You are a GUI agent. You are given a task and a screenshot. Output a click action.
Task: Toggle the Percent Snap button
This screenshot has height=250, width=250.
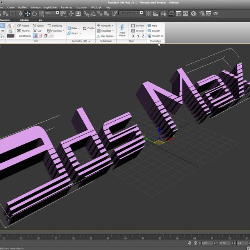point(100,14)
